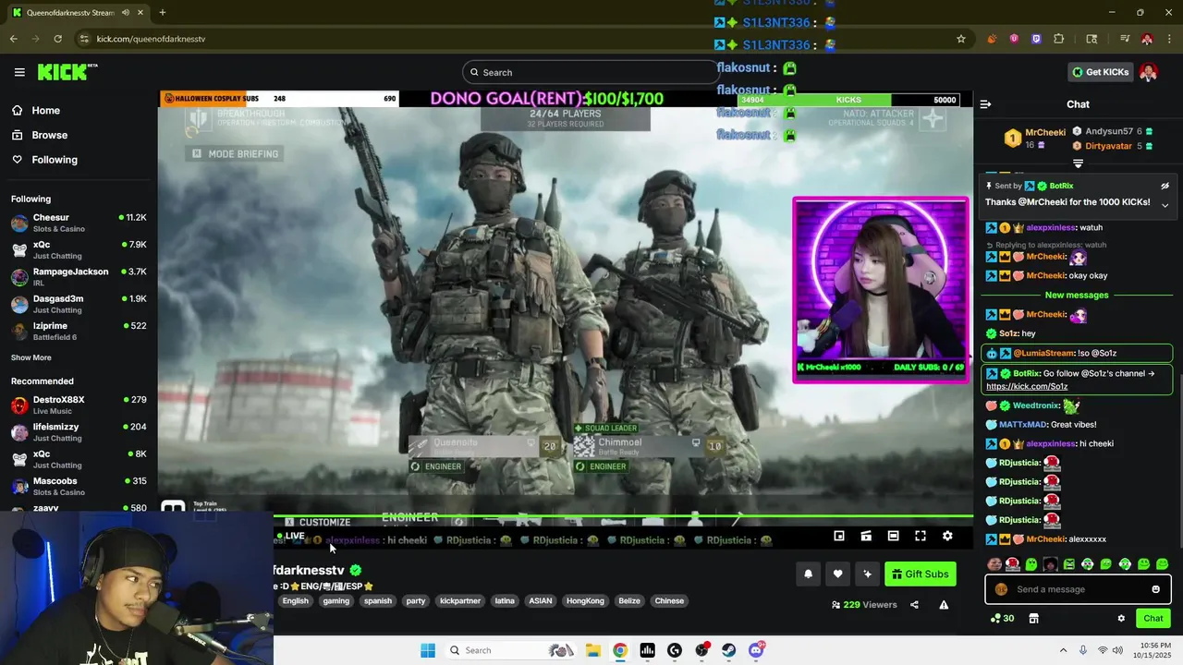Toggle mini player mode in video controls
Image resolution: width=1183 pixels, height=665 pixels.
click(839, 536)
